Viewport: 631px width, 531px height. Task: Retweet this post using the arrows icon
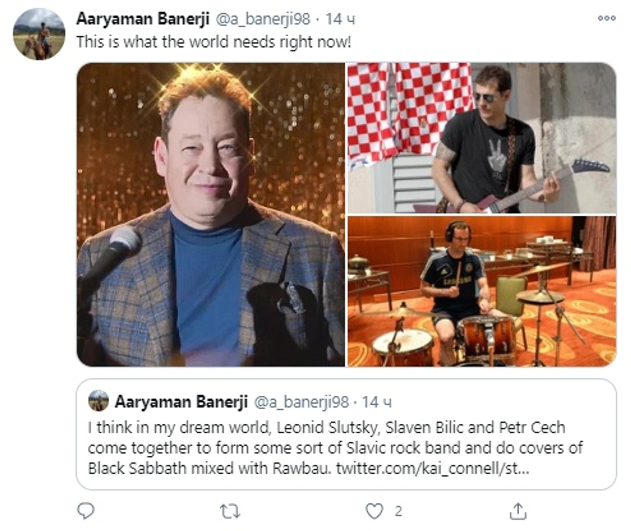[x=230, y=512]
